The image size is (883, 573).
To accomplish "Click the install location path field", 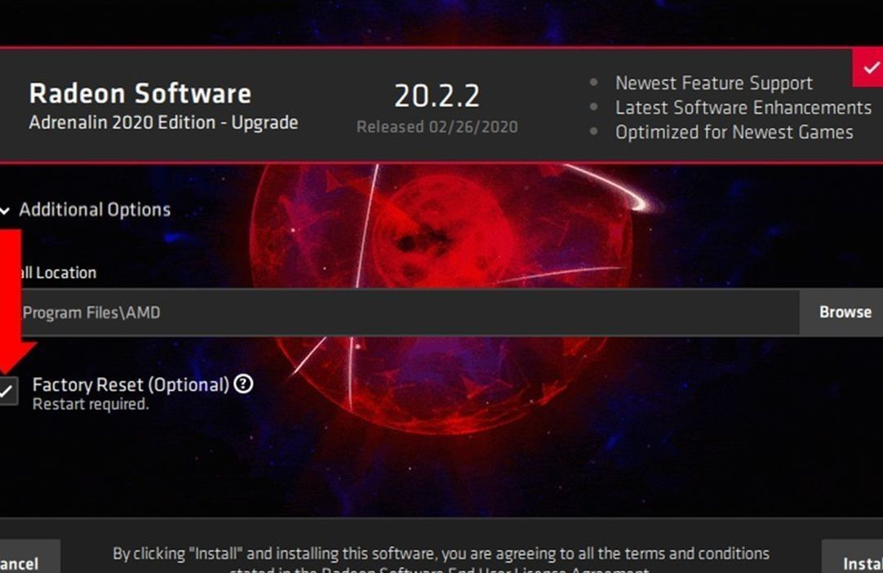I will click(x=399, y=312).
